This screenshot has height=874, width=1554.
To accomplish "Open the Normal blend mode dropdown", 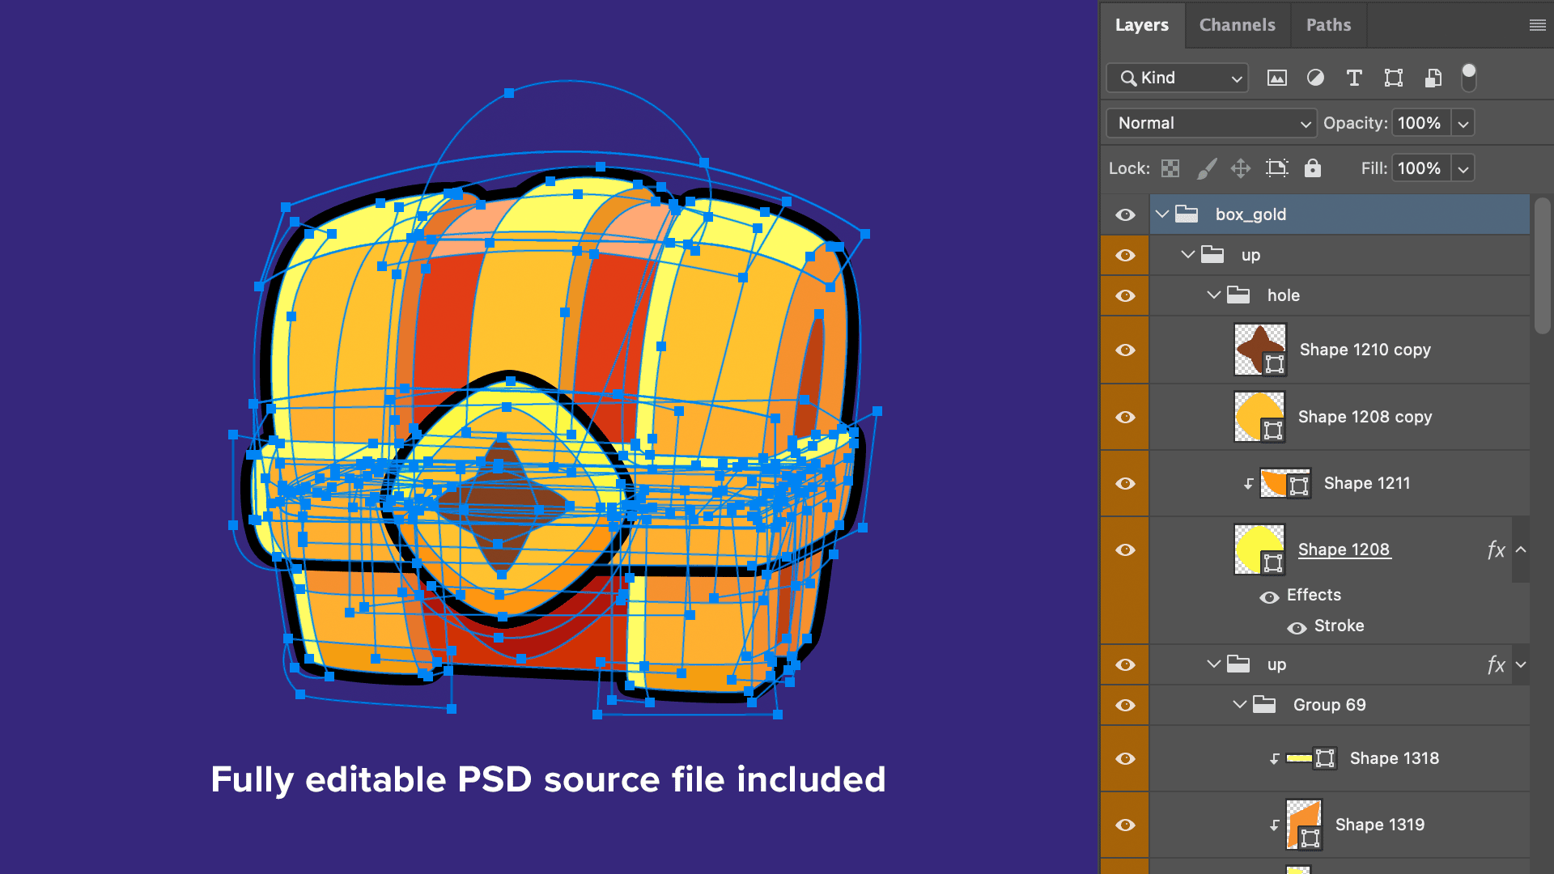I will 1211,123.
